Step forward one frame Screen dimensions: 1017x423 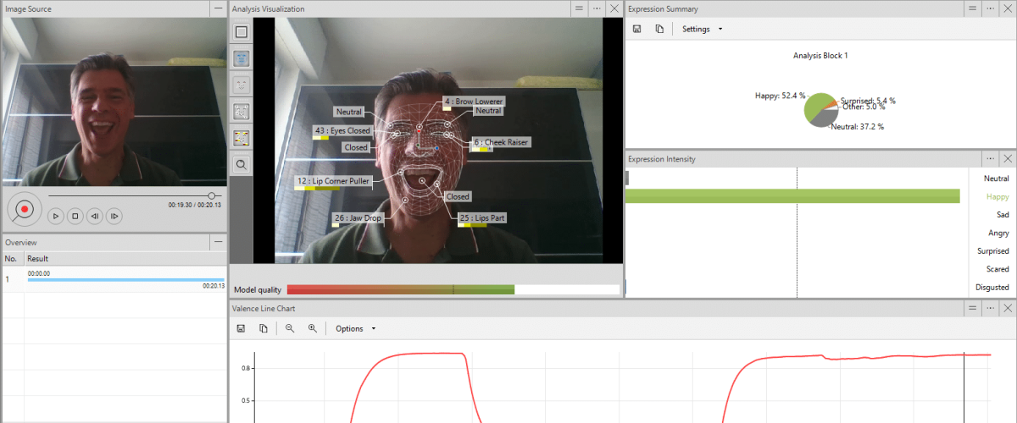[x=114, y=217]
